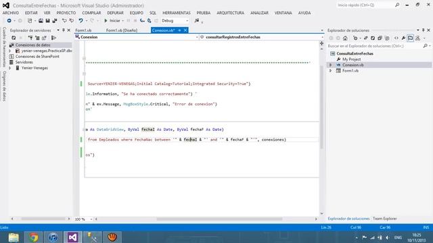Open Explorador de servidores window options dropdown
The image size is (433, 243).
(x=58, y=30)
